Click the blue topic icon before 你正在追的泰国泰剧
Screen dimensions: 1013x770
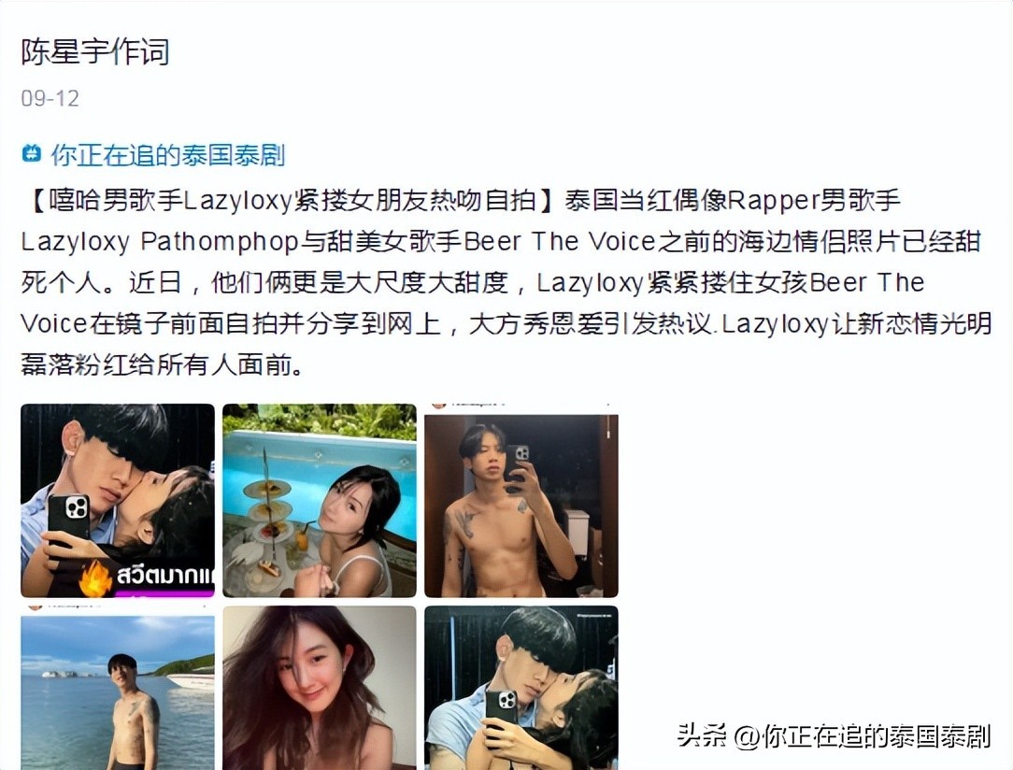(32, 154)
